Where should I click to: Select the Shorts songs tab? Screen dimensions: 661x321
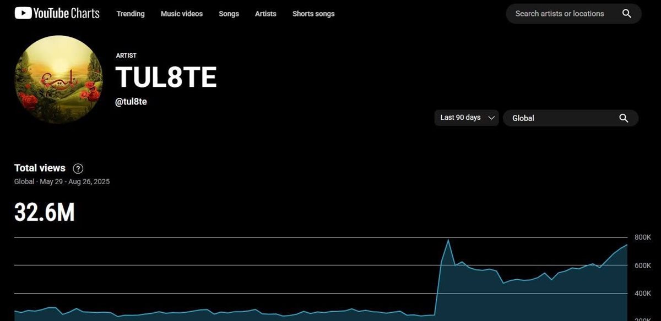click(313, 14)
